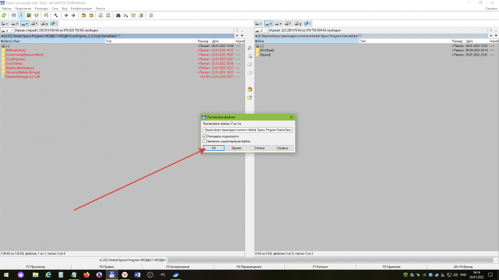
Task: Open Firefox from the taskbar
Action: click(86, 275)
